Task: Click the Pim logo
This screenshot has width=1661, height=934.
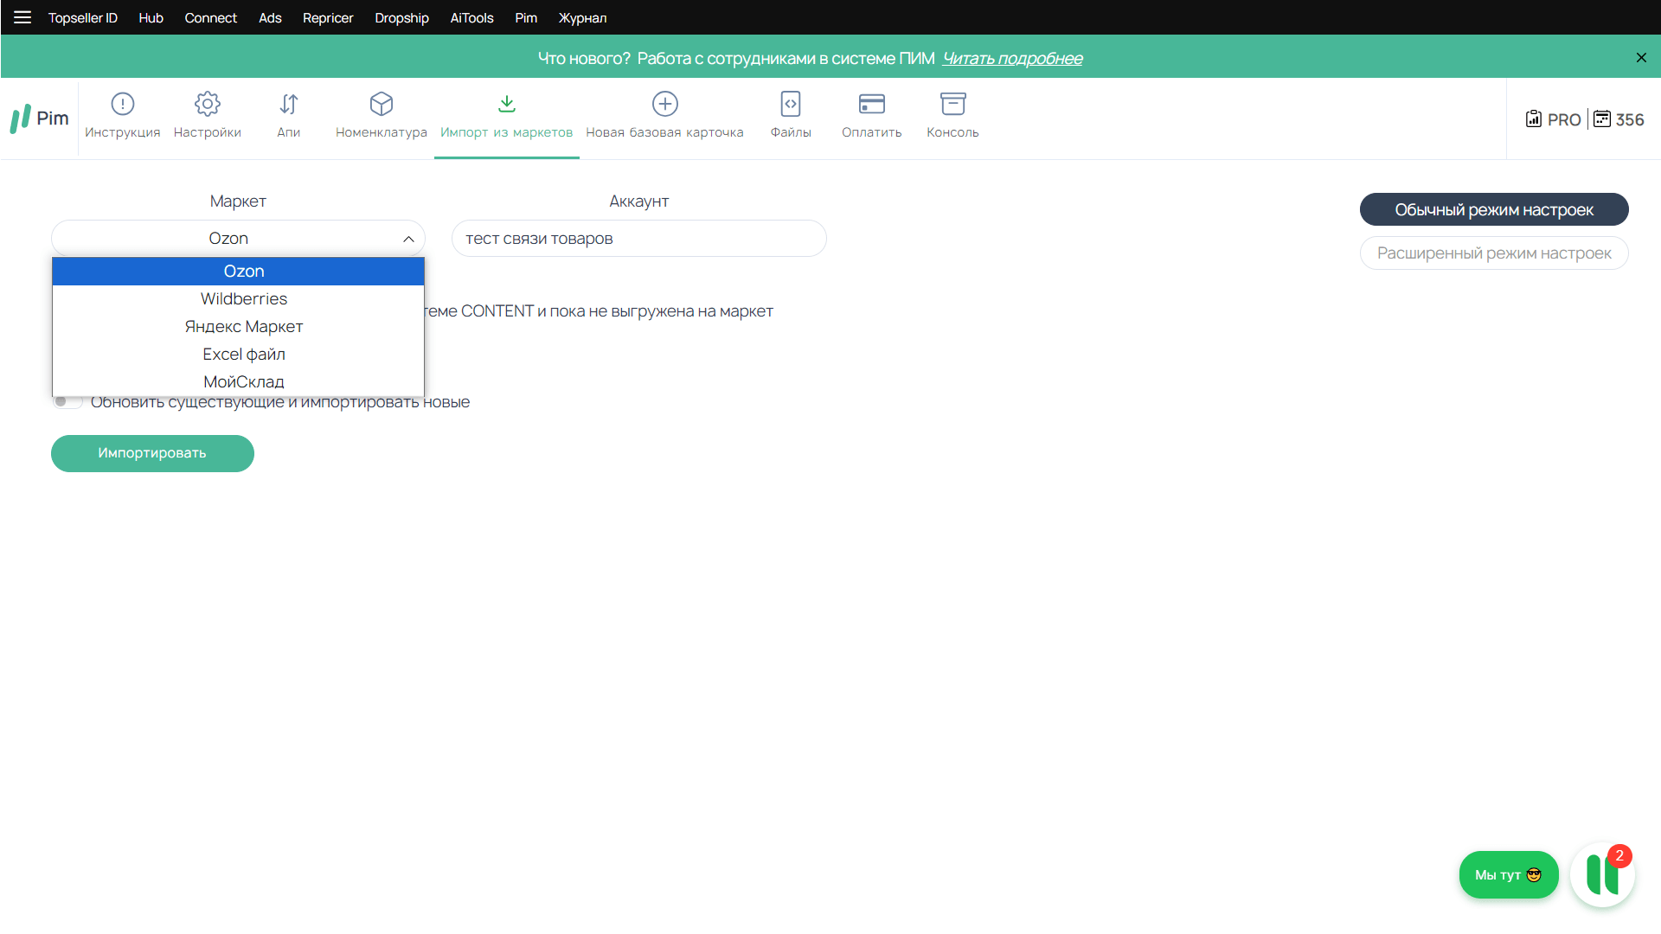Action: pyautogui.click(x=40, y=118)
